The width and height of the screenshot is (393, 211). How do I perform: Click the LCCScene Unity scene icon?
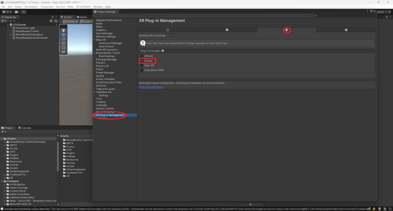click(11, 25)
